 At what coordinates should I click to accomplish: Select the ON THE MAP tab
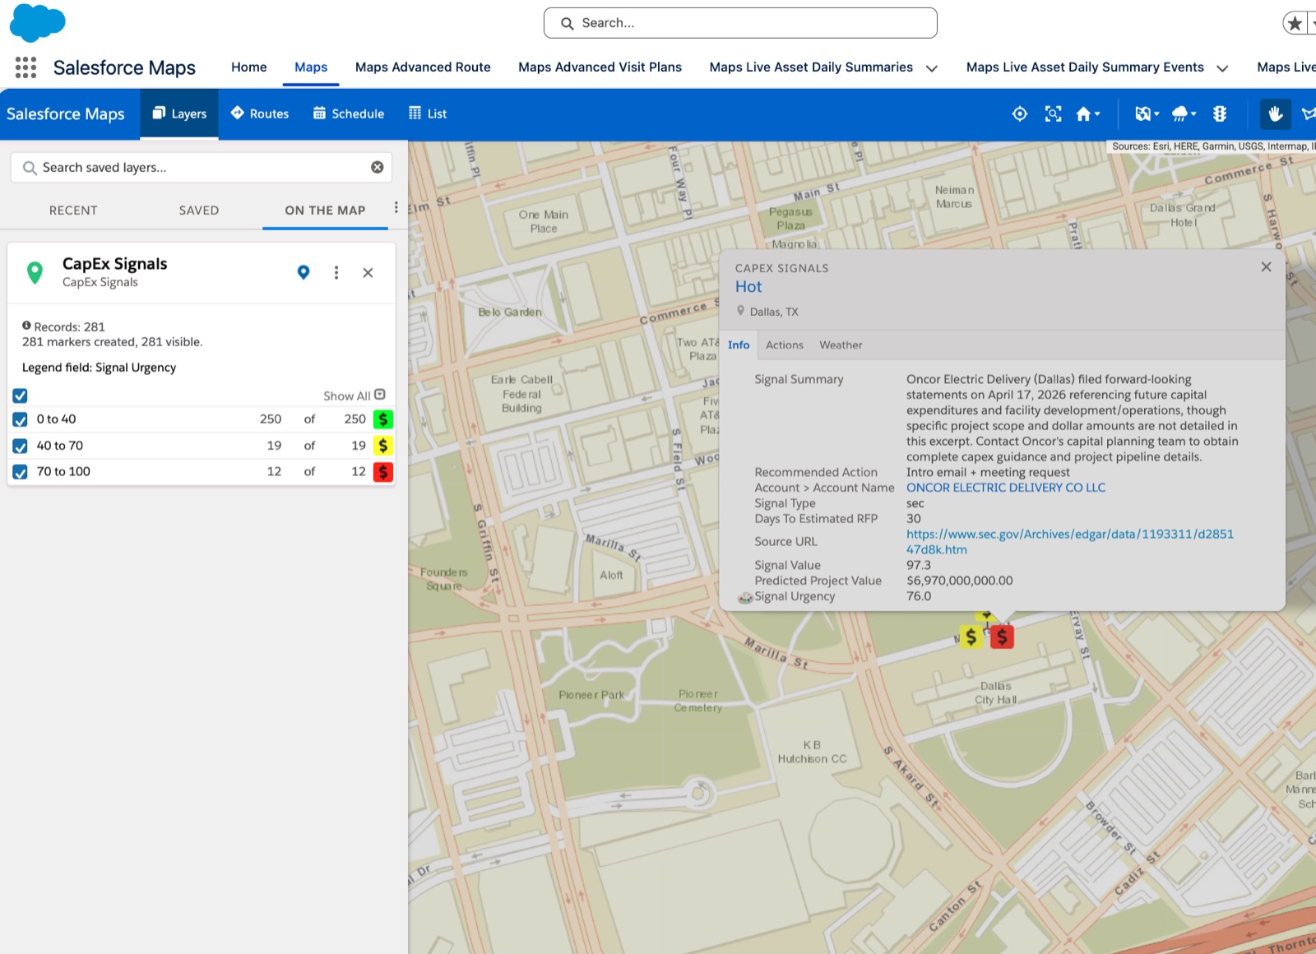(x=325, y=211)
